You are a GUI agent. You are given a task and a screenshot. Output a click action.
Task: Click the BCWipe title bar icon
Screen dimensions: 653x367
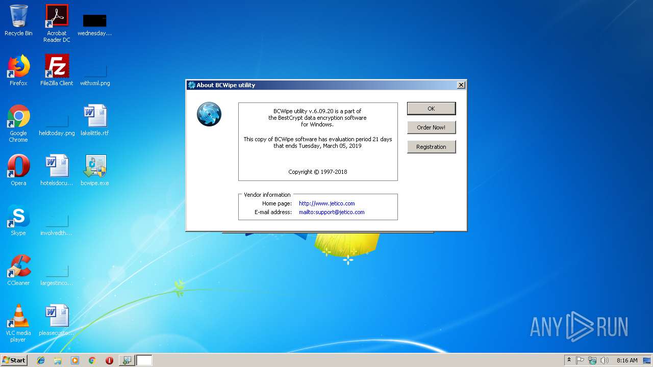[x=192, y=85]
